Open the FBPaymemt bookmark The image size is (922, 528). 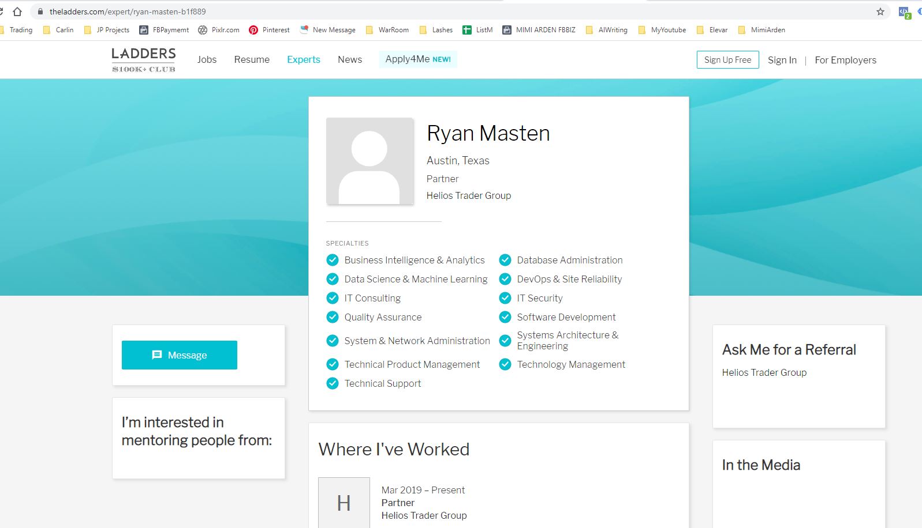tap(164, 30)
